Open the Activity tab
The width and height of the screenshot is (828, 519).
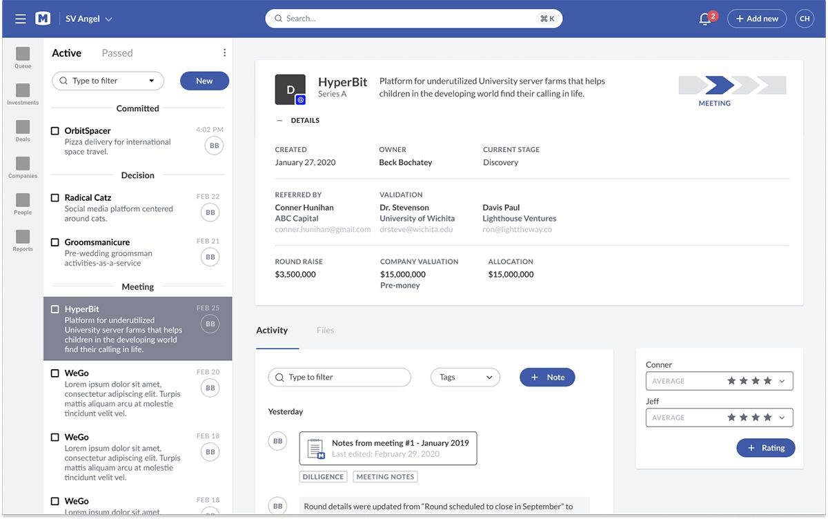point(272,330)
